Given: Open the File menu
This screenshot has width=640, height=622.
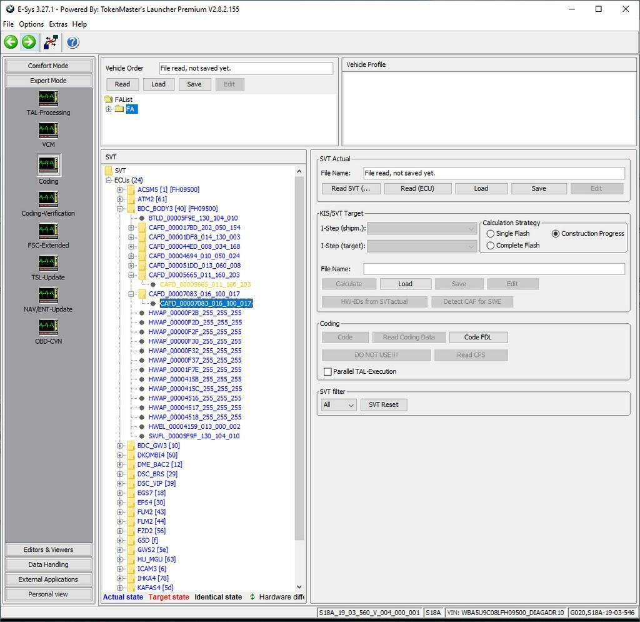Looking at the screenshot, I should tap(8, 24).
